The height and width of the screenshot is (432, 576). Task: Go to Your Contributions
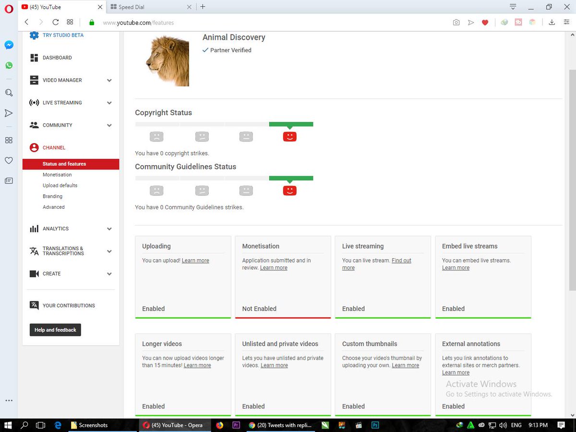point(69,306)
